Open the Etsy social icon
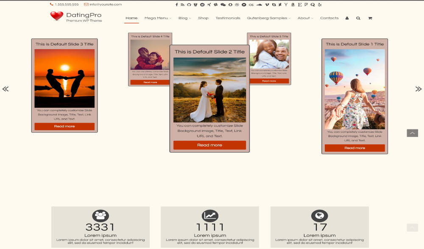This screenshot has width=424, height=249. click(300, 5)
